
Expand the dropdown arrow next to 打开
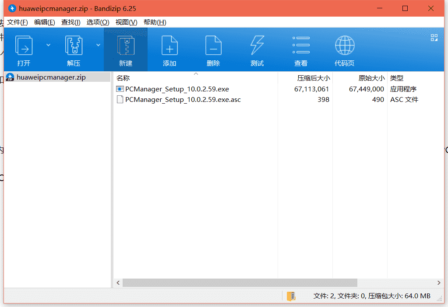[x=48, y=45]
